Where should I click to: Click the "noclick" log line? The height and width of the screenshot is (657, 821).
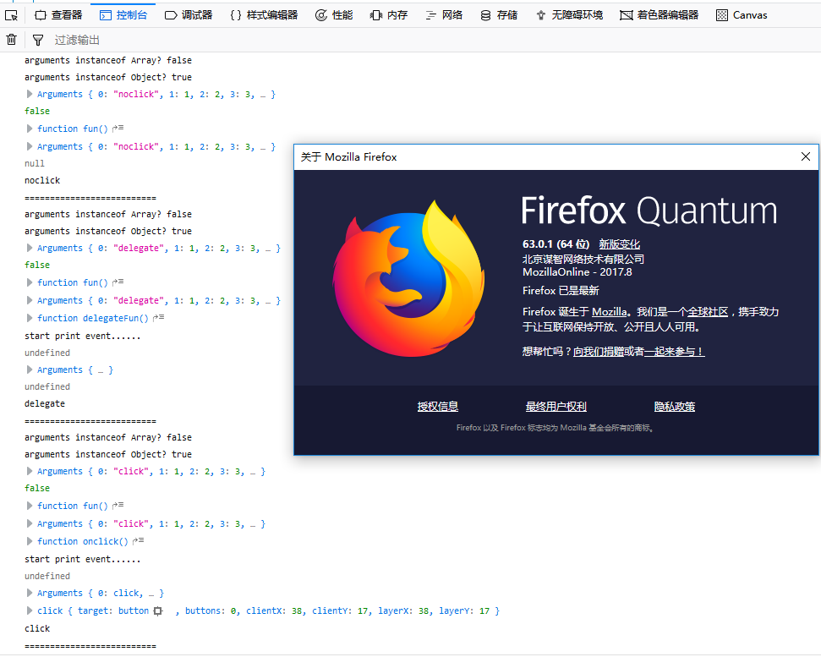[42, 180]
